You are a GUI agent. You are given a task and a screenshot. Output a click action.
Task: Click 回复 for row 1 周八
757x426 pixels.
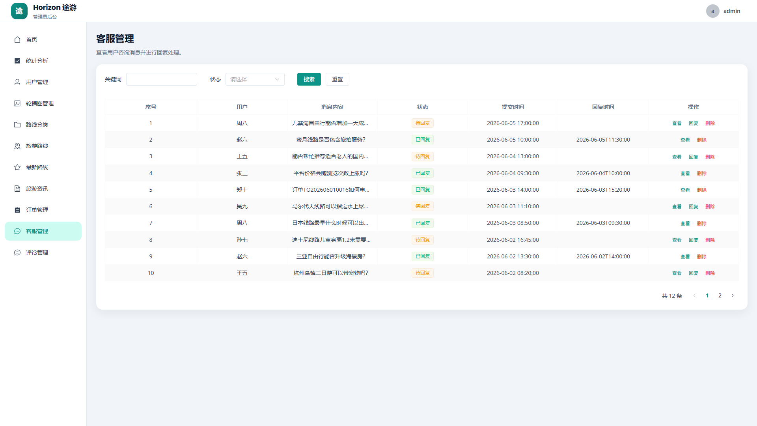tap(694, 123)
